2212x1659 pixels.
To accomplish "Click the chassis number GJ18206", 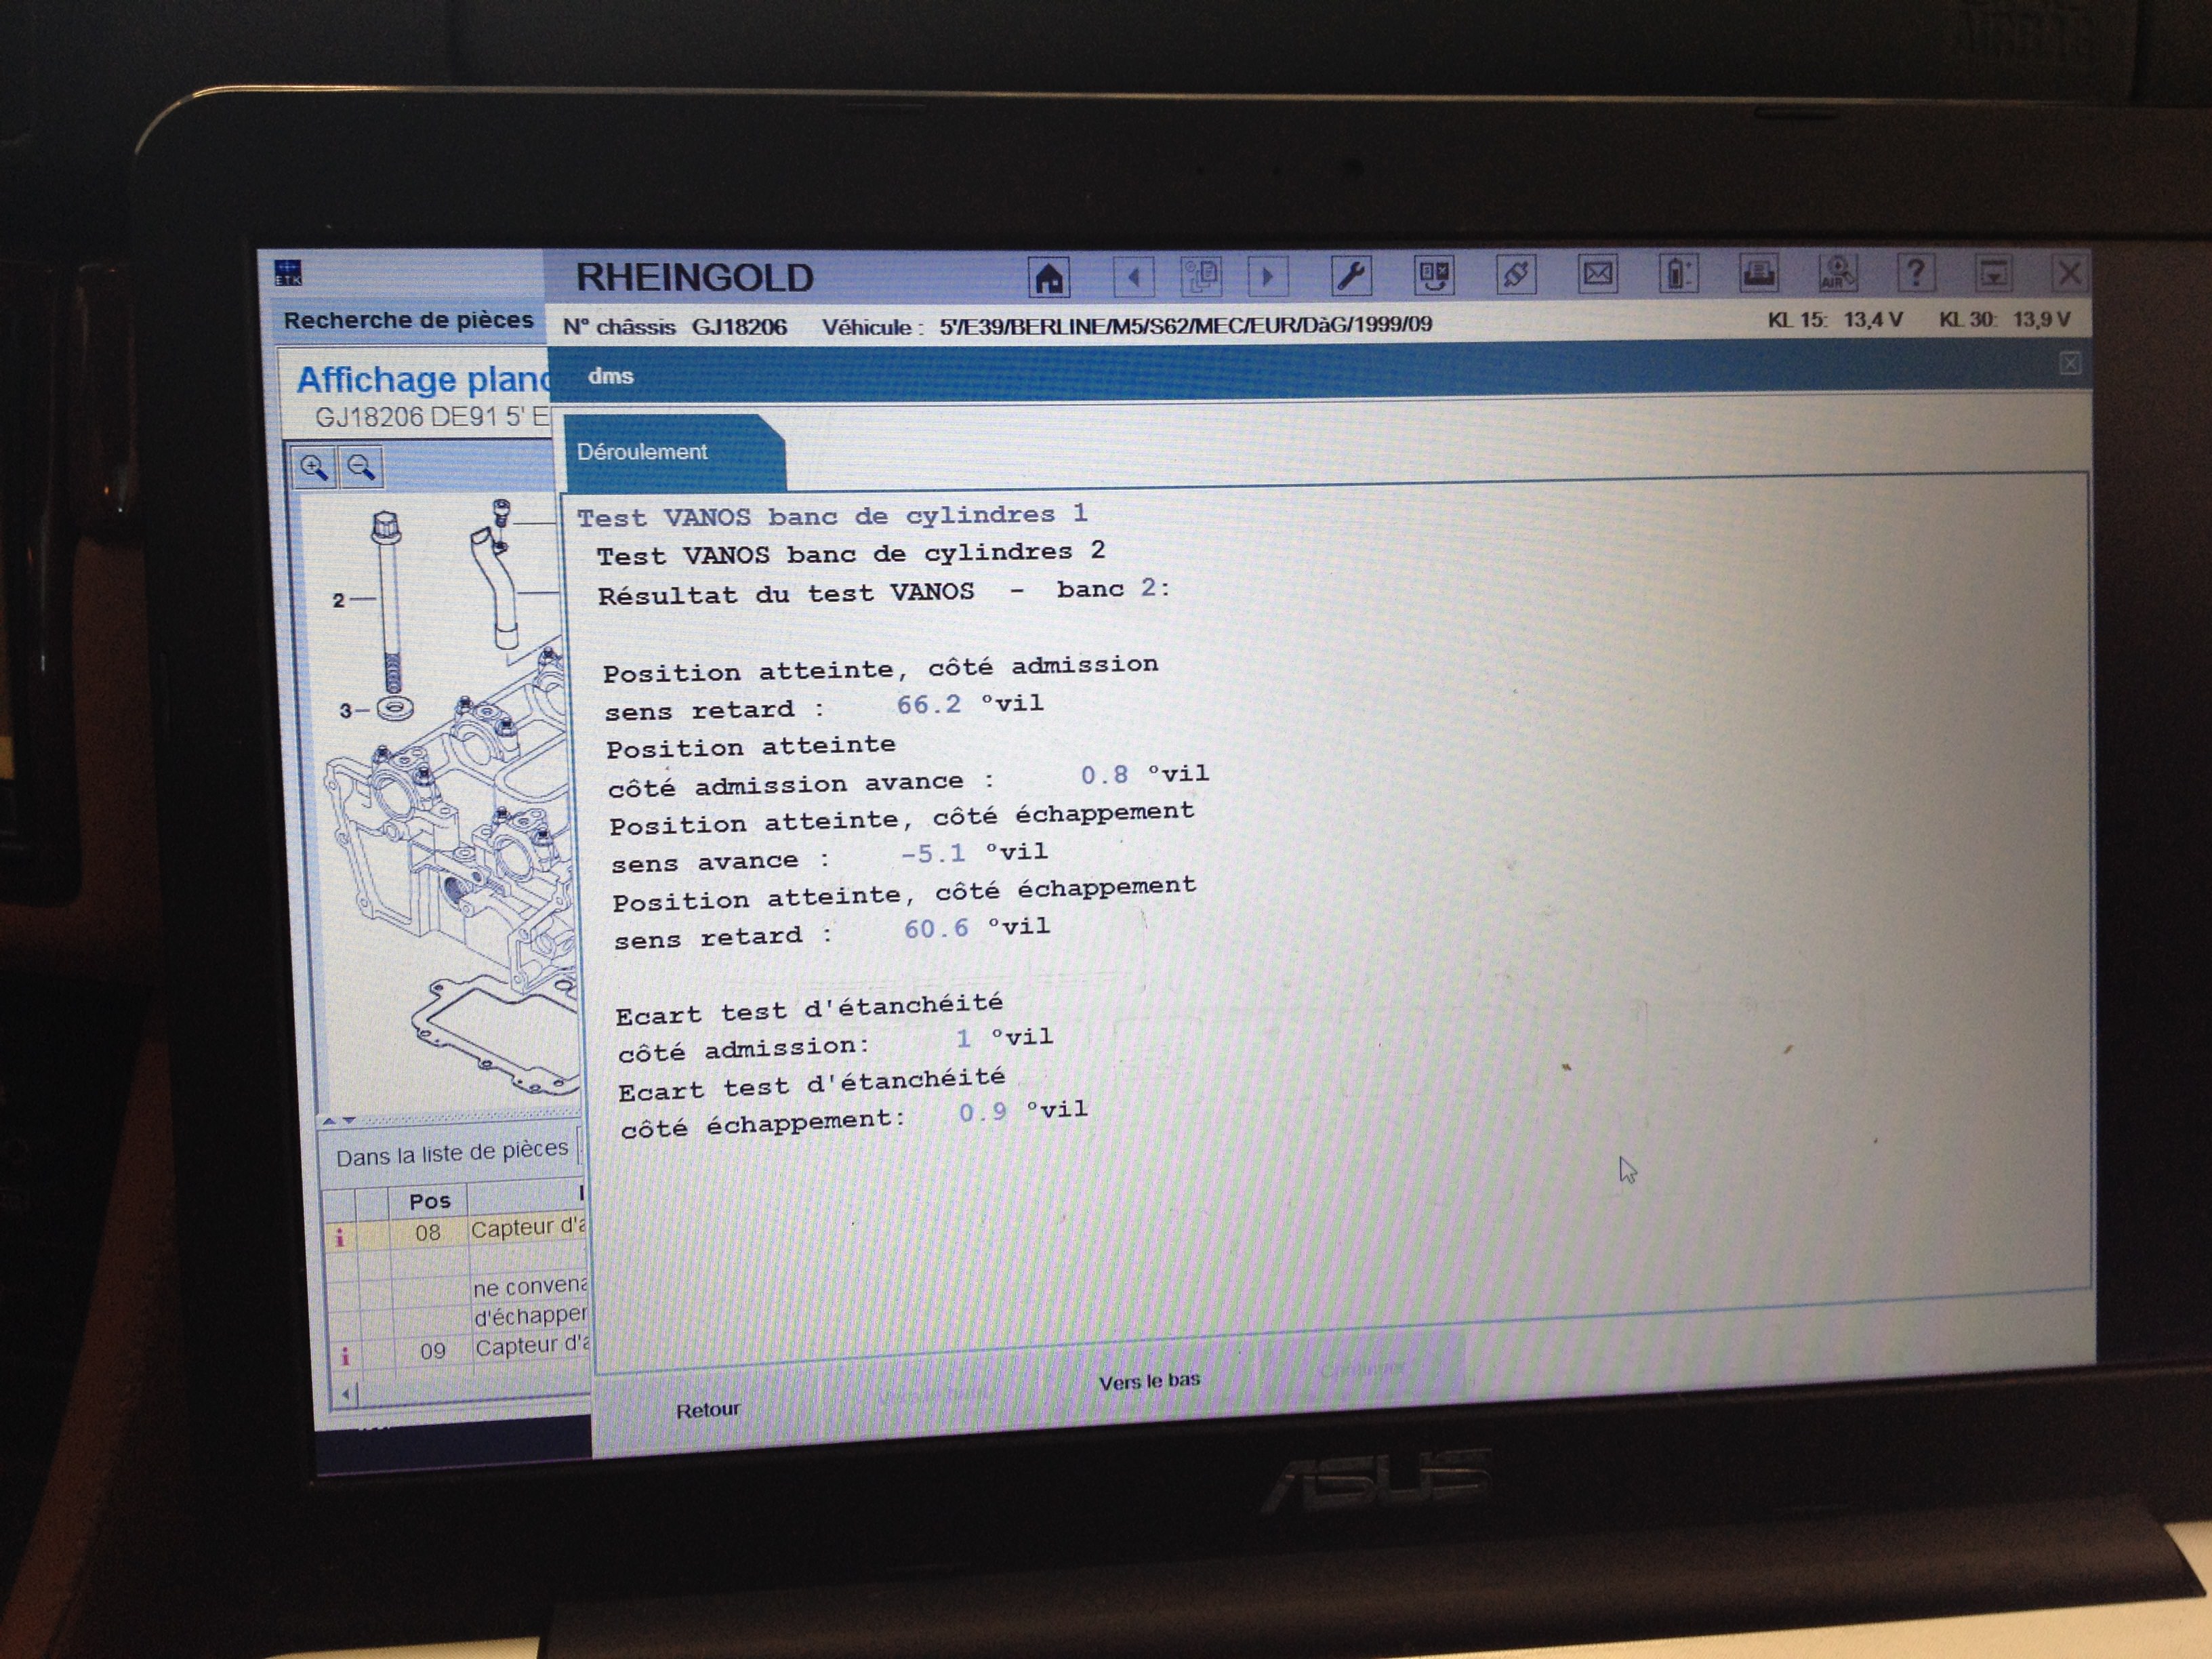I will click(739, 327).
